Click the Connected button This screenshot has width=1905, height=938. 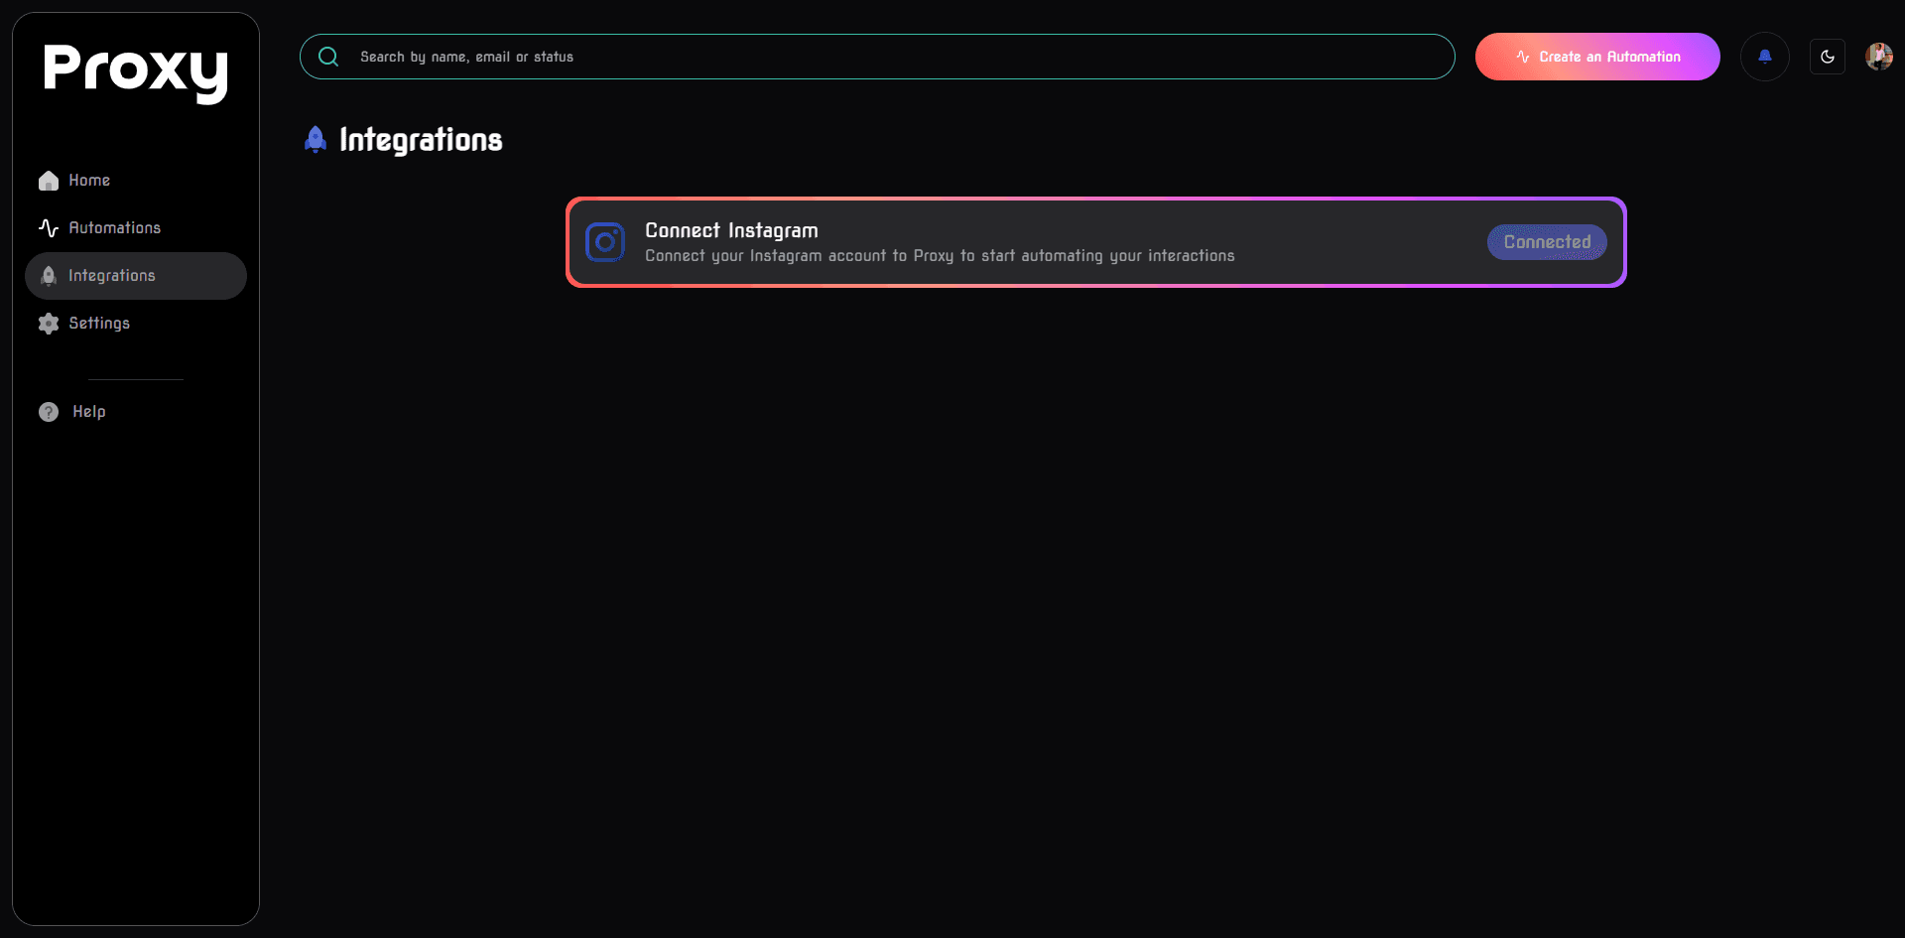point(1546,242)
